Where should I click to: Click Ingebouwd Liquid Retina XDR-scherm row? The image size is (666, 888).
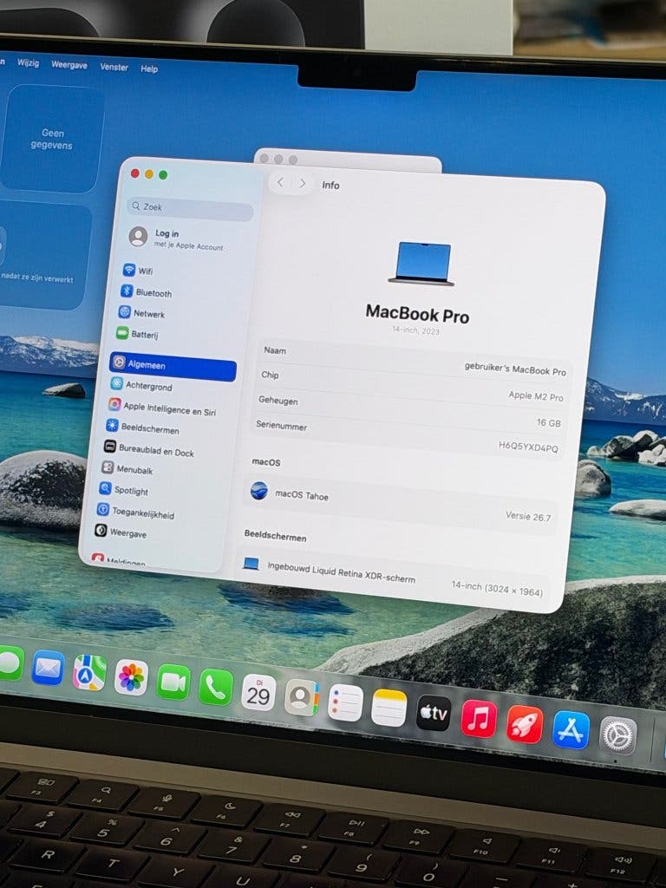point(392,575)
